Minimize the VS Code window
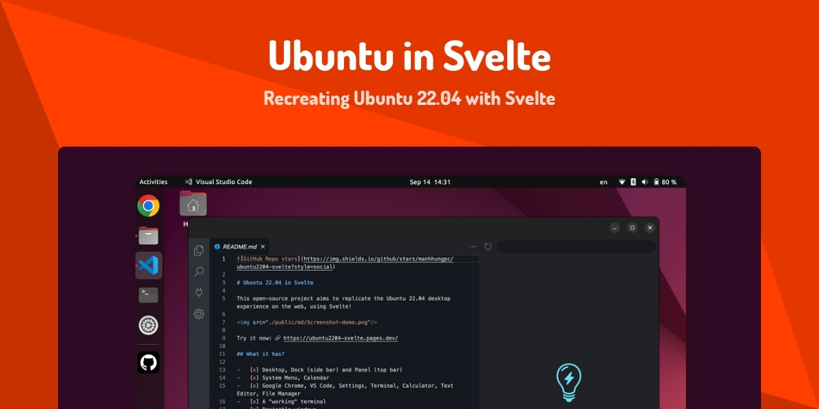The height and width of the screenshot is (409, 819). pyautogui.click(x=614, y=228)
